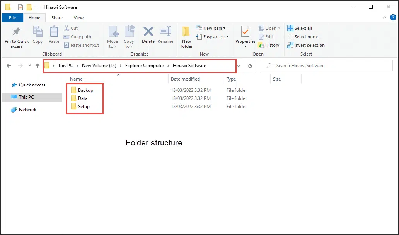This screenshot has width=399, height=235.
Task: Click Hinawi Software in breadcrumb
Action: tap(189, 66)
